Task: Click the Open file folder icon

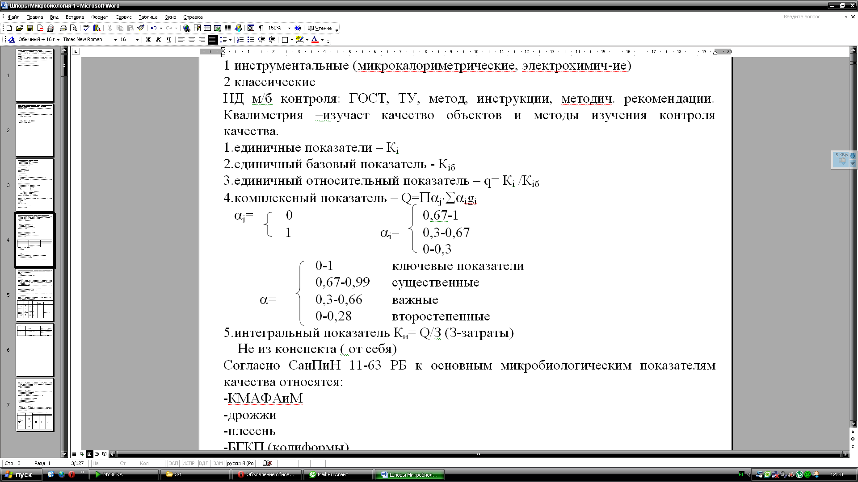Action: (19, 28)
